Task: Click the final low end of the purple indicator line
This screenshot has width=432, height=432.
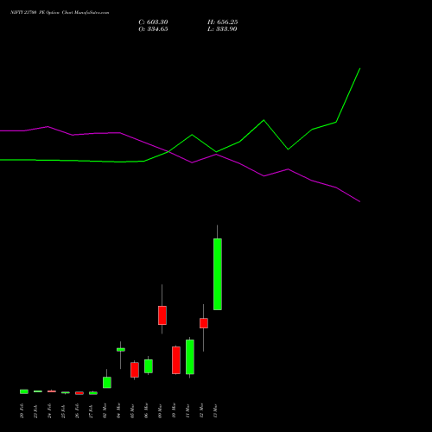Action: [360, 201]
